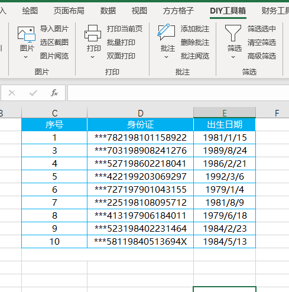Select cell ***727197901043155
Image resolution: width=289 pixels, height=292 pixels.
pos(140,190)
